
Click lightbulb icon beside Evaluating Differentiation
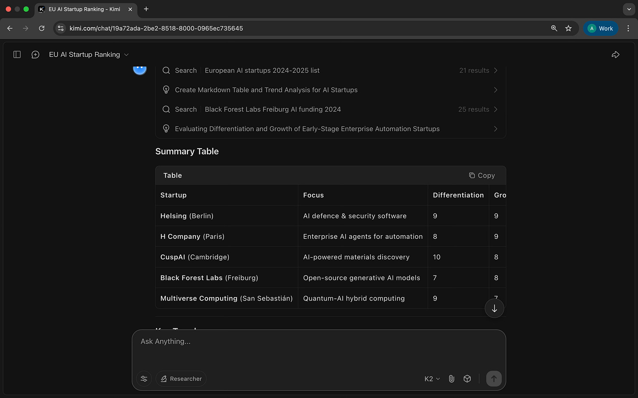coord(166,129)
